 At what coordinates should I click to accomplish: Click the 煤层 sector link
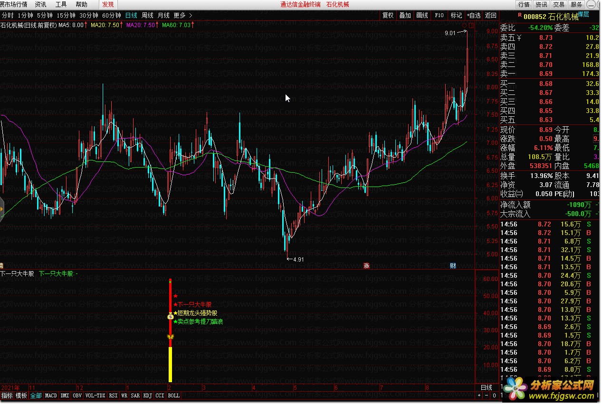click(583, 15)
